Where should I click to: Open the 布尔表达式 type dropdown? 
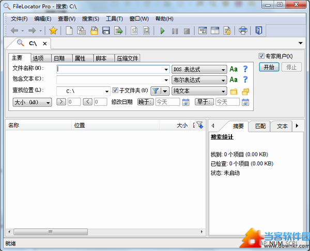(199, 80)
